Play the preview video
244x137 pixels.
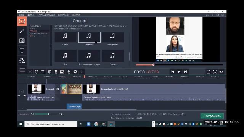[179, 72]
